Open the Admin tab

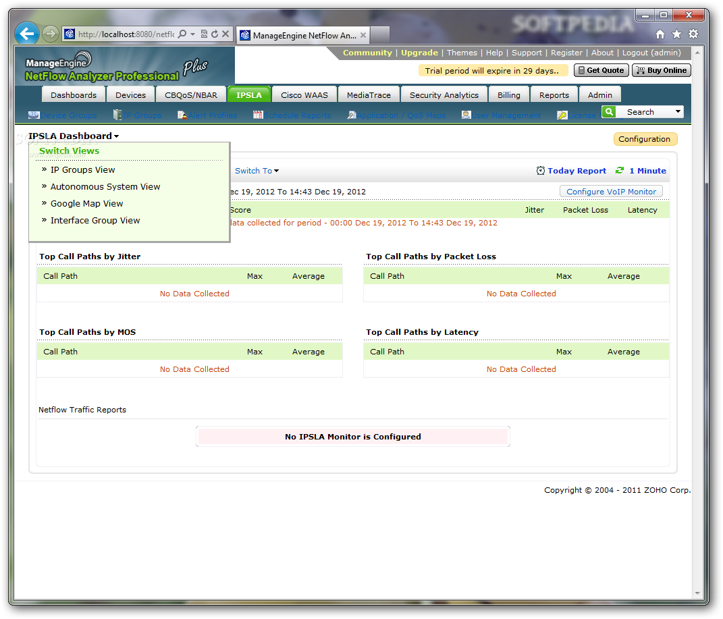click(600, 95)
